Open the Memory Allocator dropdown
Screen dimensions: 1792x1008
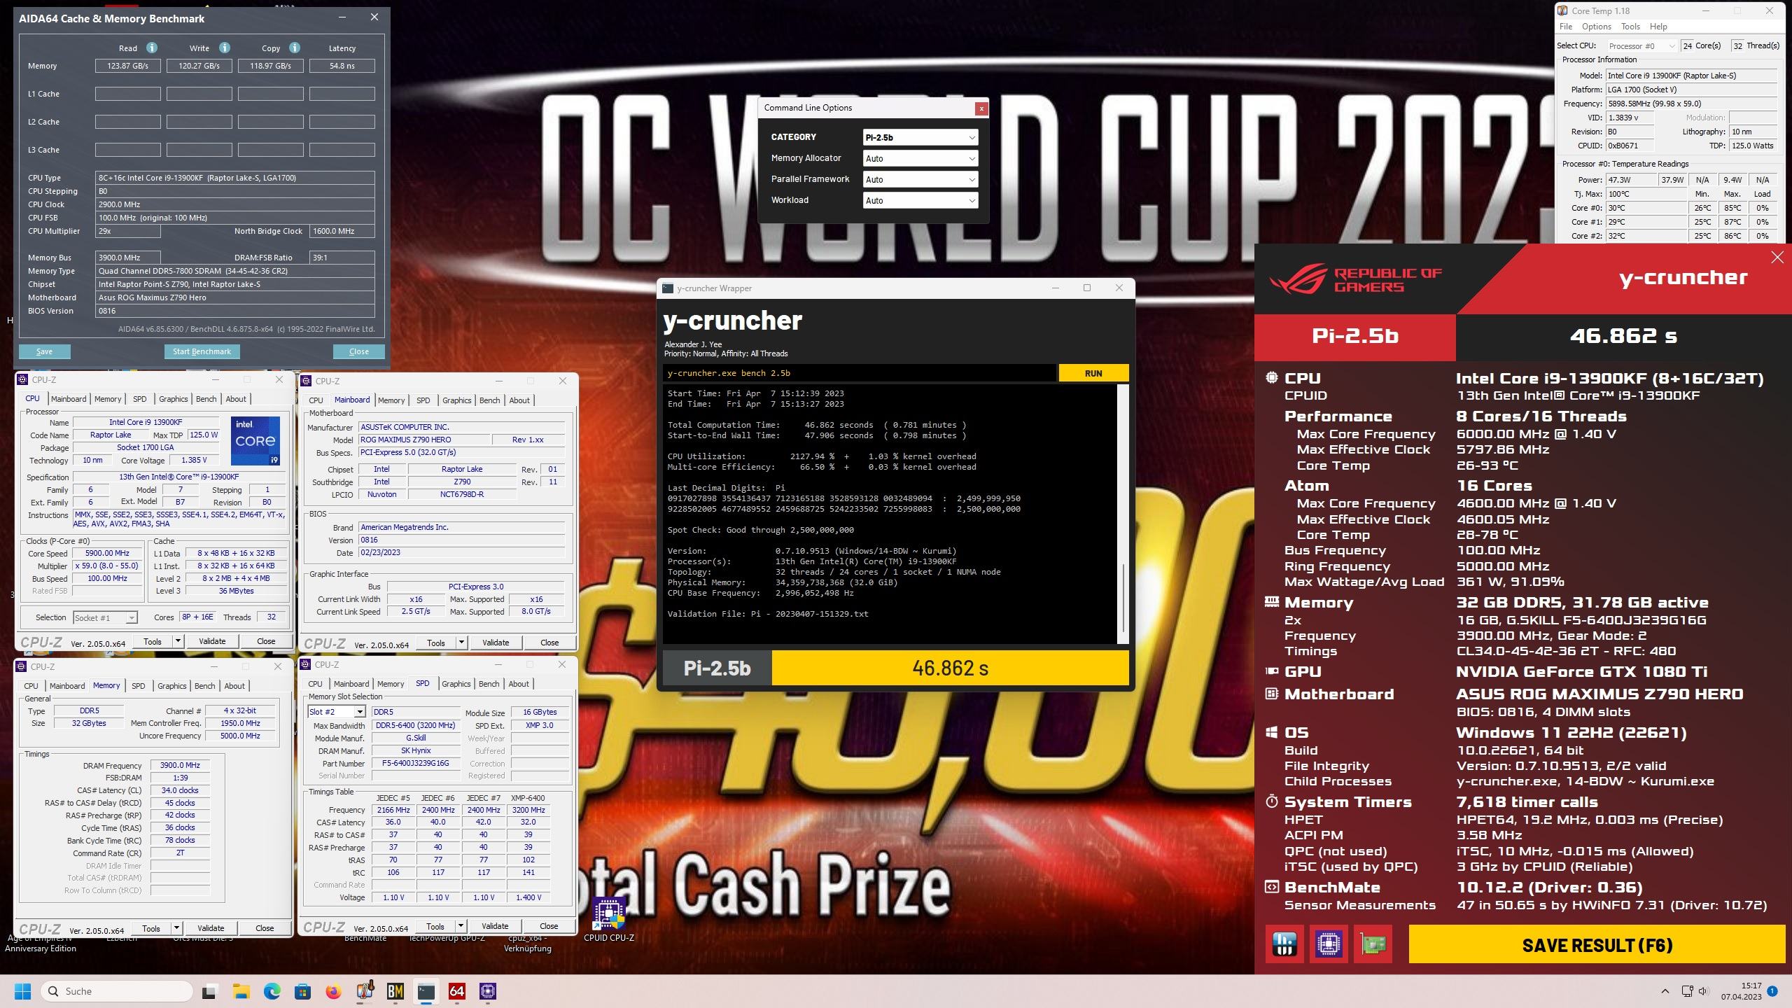click(920, 158)
